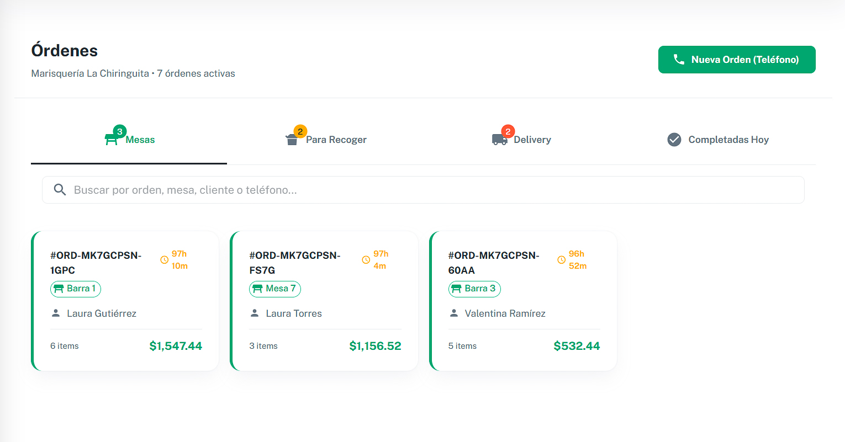Click the Delivery truck icon
The height and width of the screenshot is (442, 845).
(499, 140)
